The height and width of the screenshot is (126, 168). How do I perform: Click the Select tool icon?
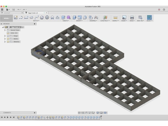[149, 17]
